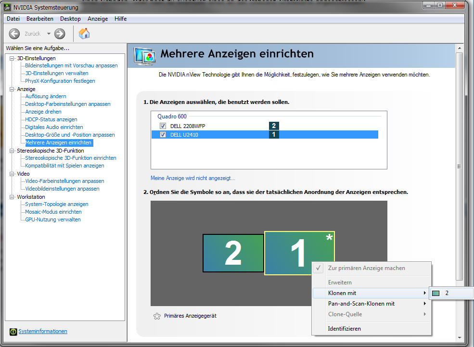474x347 pixels.
Task: Click Meine Anzeige wird nicht angezeigt link
Action: point(193,178)
